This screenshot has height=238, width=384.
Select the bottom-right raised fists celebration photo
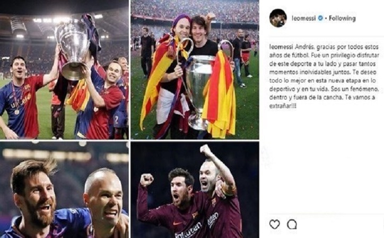coord(195,190)
